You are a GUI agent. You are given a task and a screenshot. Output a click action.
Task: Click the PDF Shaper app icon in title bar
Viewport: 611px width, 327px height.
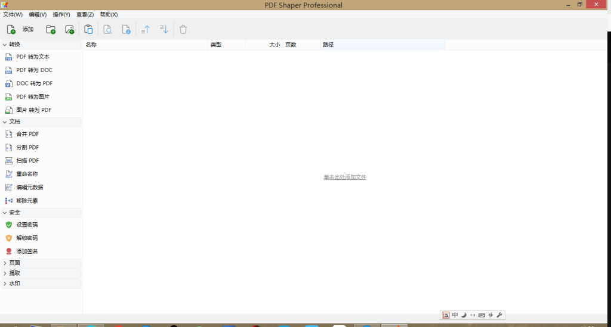pyautogui.click(x=5, y=5)
